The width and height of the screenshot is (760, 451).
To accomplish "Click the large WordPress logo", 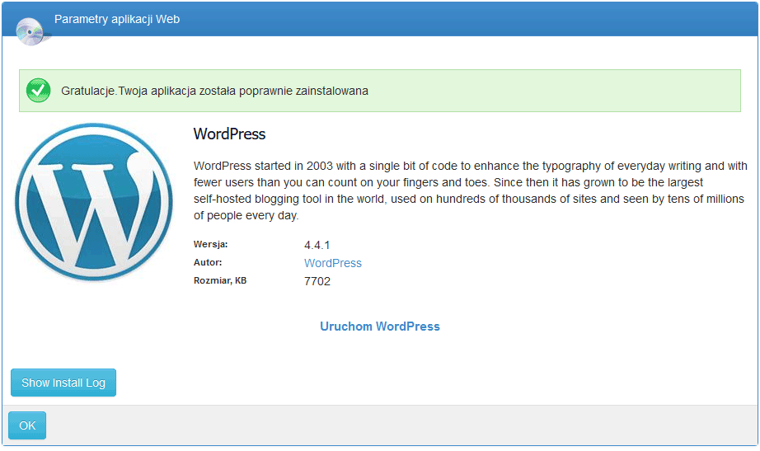I will point(93,202).
